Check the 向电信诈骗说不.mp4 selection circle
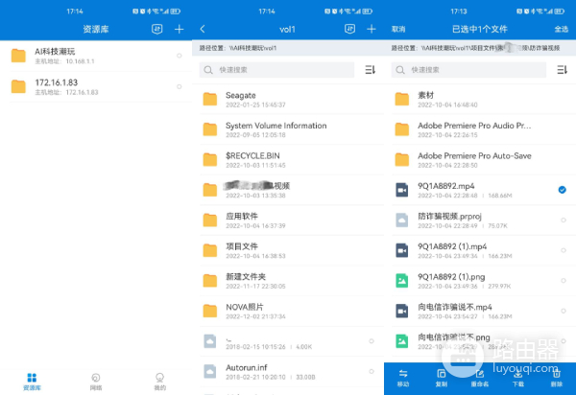The width and height of the screenshot is (576, 395). 564,311
